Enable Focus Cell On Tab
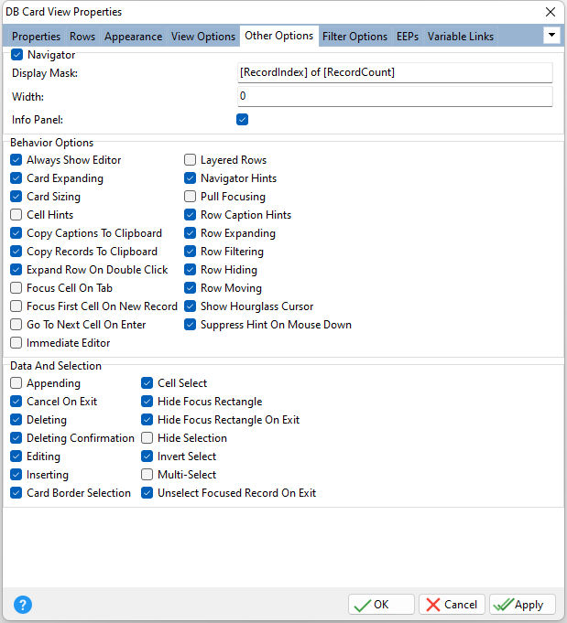The height and width of the screenshot is (623, 567). click(16, 287)
